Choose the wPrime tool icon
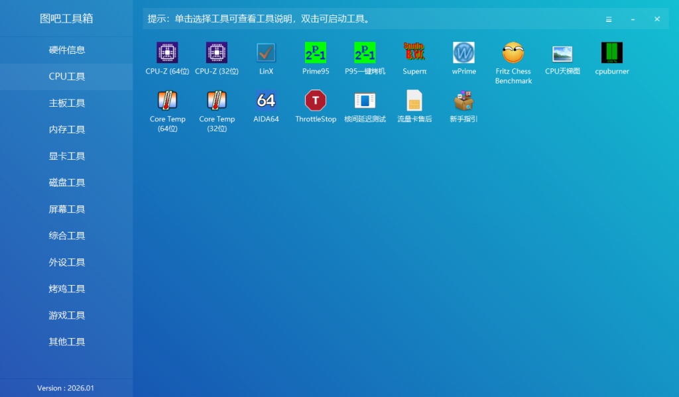The width and height of the screenshot is (679, 397). point(463,53)
